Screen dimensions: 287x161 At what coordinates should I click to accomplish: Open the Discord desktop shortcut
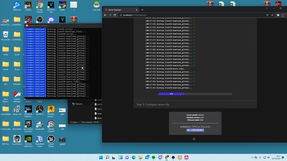pyautogui.click(x=51, y=19)
